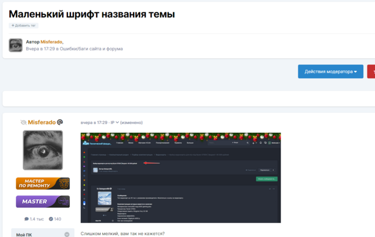375x237 pixels.
Task: Open author Misferado link in topic header
Action: coord(51,42)
